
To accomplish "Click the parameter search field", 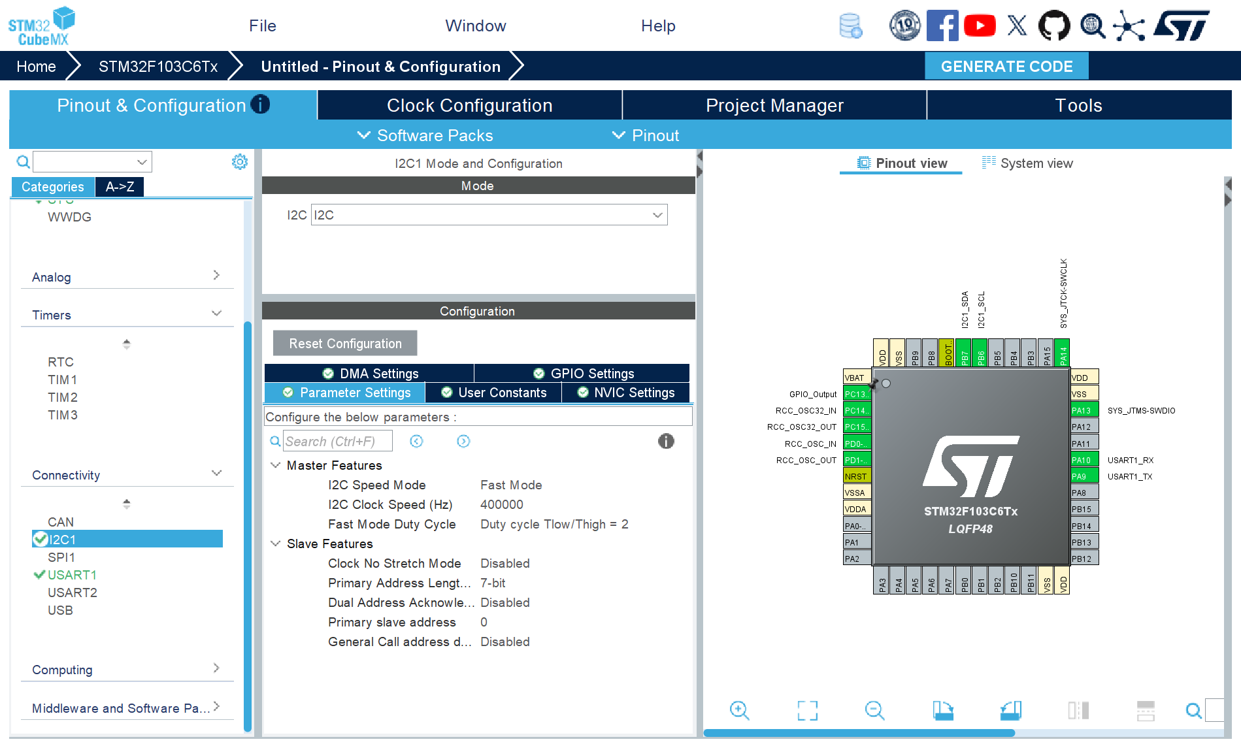I will tap(338, 442).
